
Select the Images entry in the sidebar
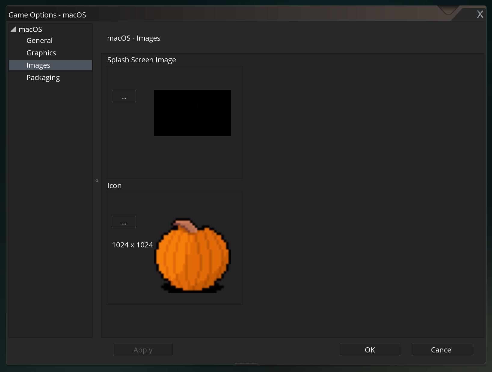click(38, 65)
